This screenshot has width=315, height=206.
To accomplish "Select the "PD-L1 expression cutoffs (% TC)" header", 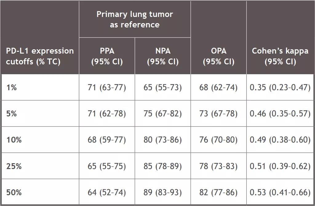I will point(40,56).
